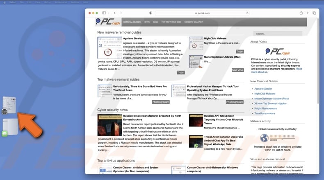Click the malware activity level meter

tap(283, 137)
